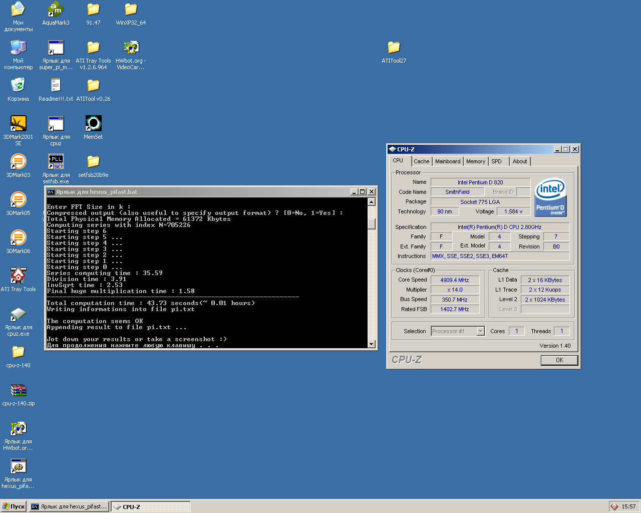Viewport: 641px width, 513px height.
Task: Click the SmithField code name field
Action: (x=458, y=192)
